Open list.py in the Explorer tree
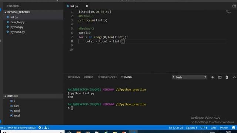This screenshot has width=237, height=133. pyautogui.click(x=14, y=17)
